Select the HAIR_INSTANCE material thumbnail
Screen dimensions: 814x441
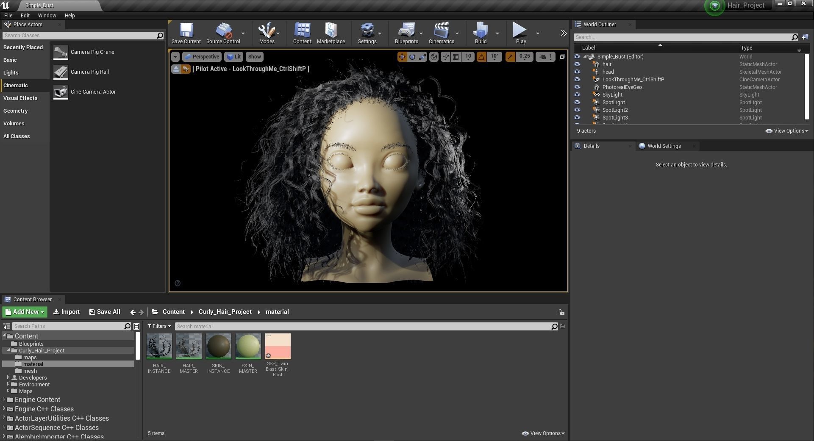click(x=159, y=346)
